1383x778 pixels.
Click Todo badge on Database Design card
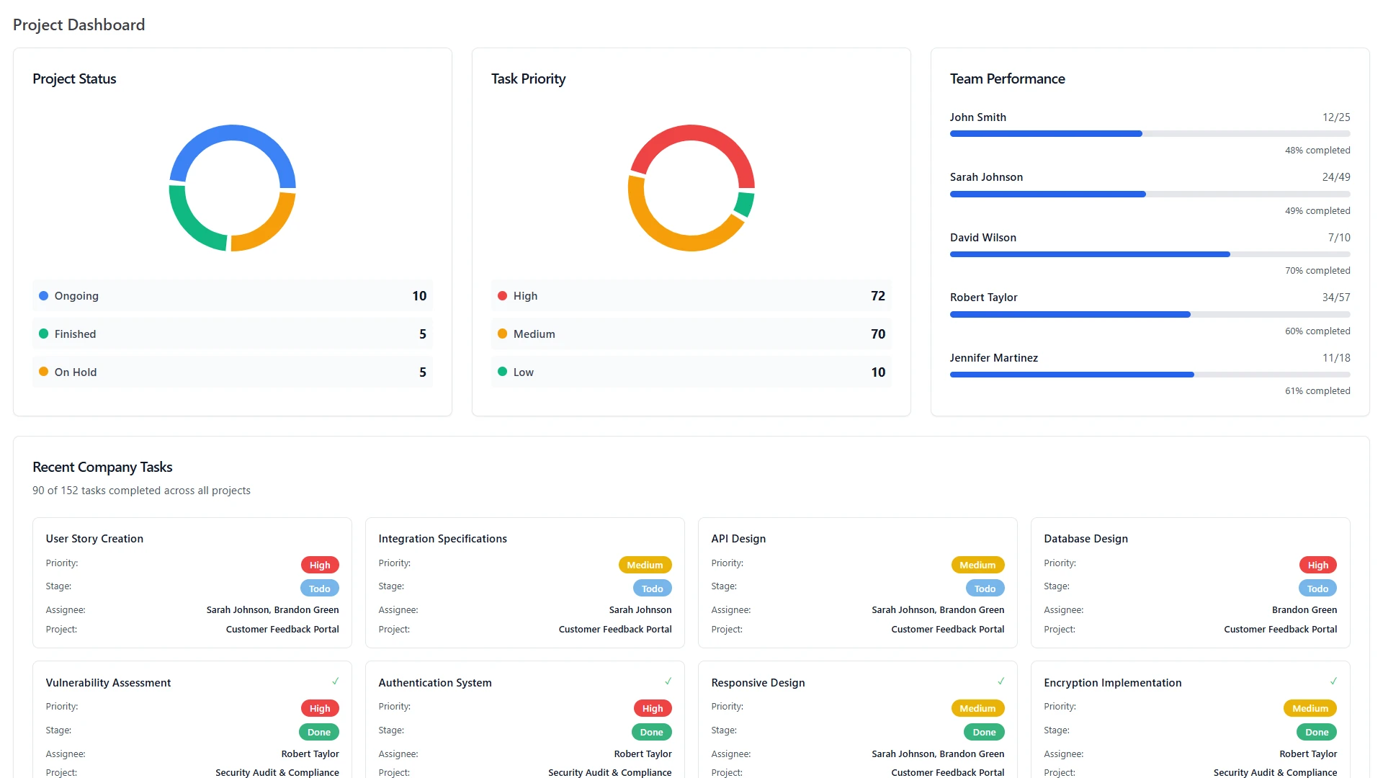click(1318, 589)
